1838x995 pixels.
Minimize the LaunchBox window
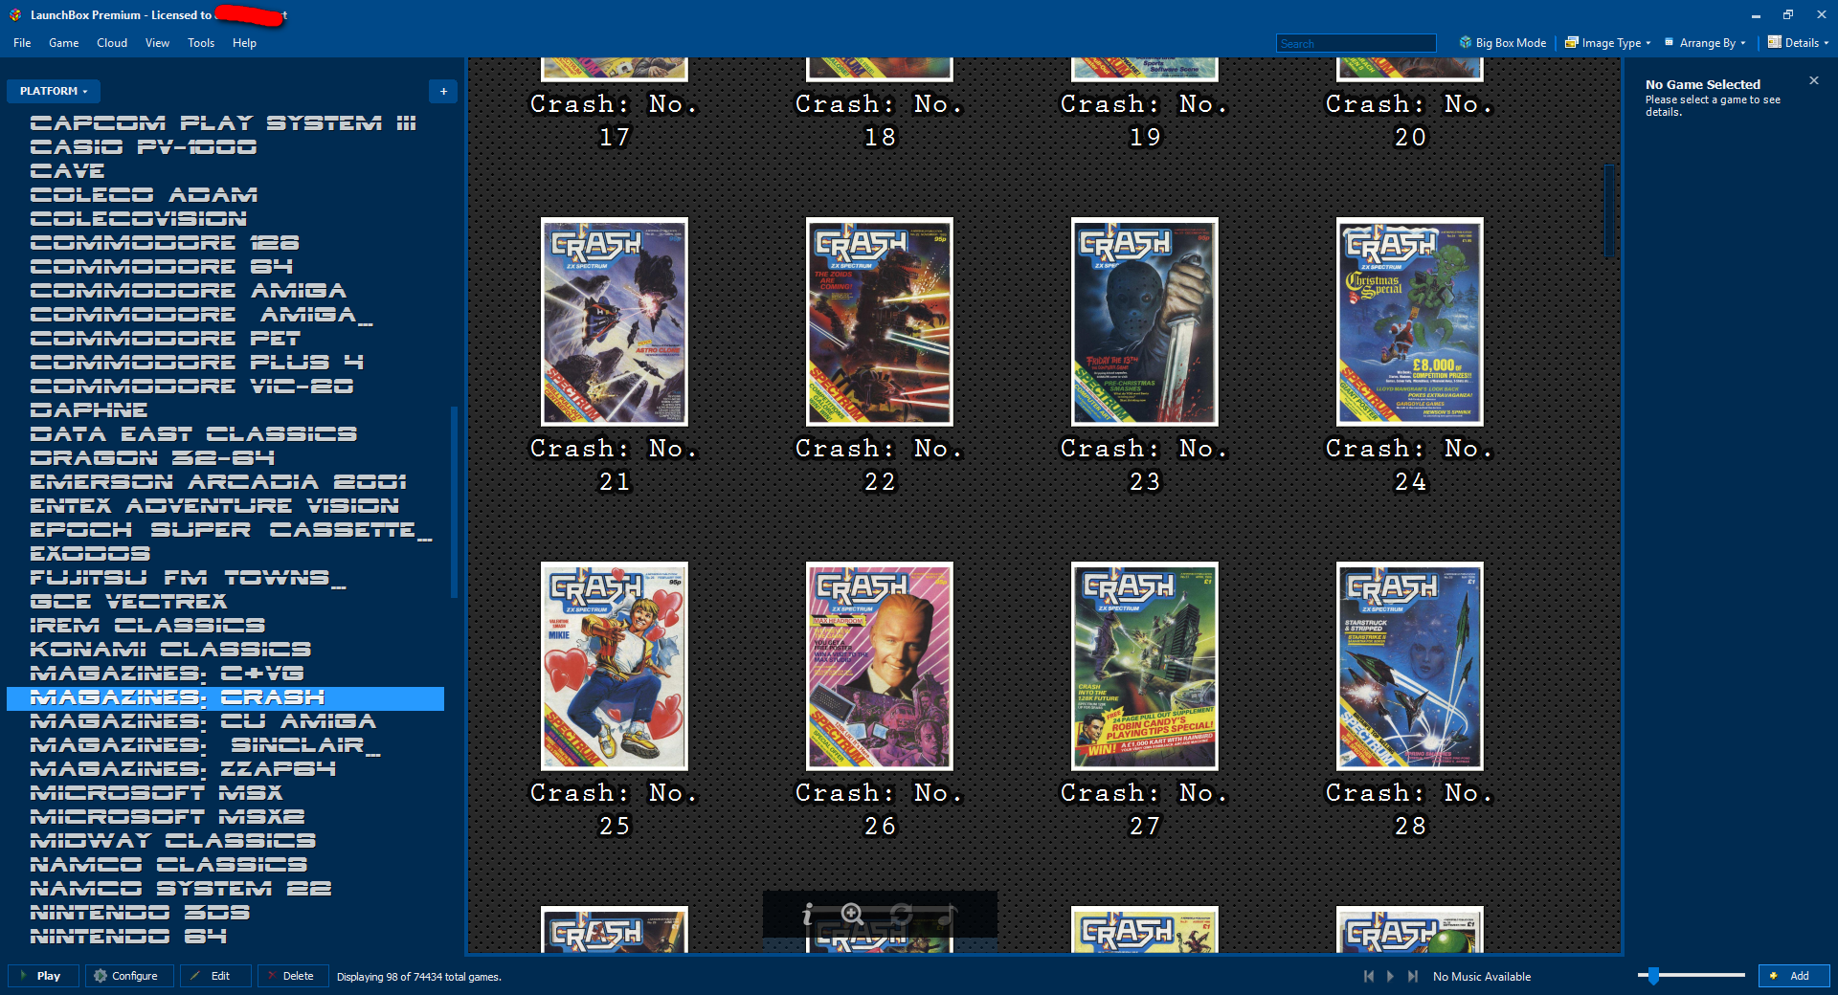1756,14
